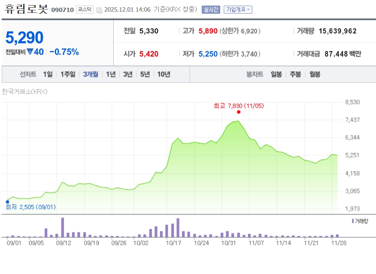Select the 3개월 chart period
The width and height of the screenshot is (376, 274).
(91, 74)
